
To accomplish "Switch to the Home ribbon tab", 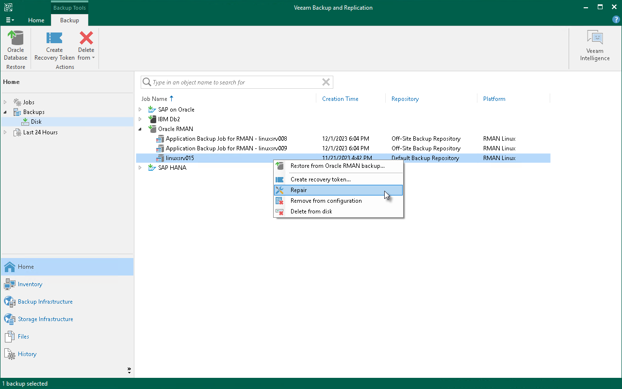I will 36,20.
